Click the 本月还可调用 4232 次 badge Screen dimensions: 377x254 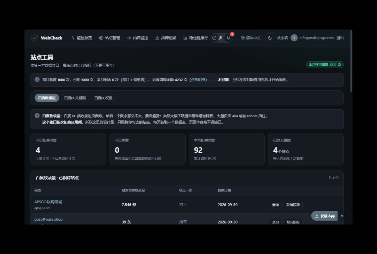(x=325, y=65)
